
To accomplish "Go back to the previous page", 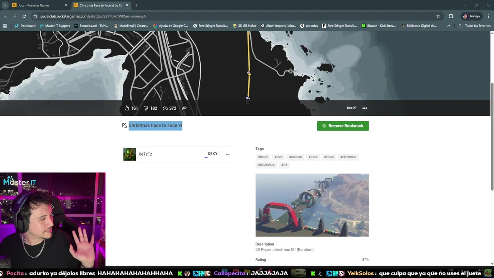I will [5, 16].
